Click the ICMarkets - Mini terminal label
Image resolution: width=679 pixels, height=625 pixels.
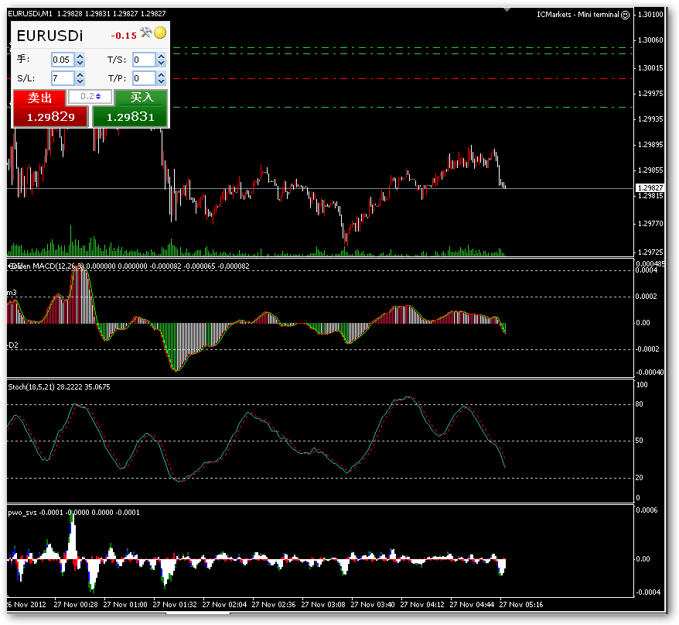[578, 14]
